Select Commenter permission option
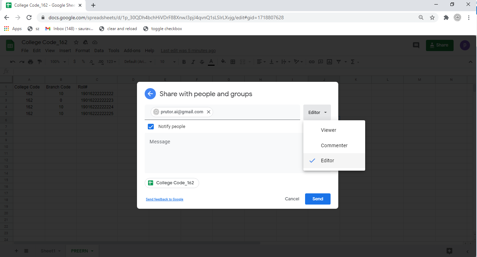 (x=334, y=145)
